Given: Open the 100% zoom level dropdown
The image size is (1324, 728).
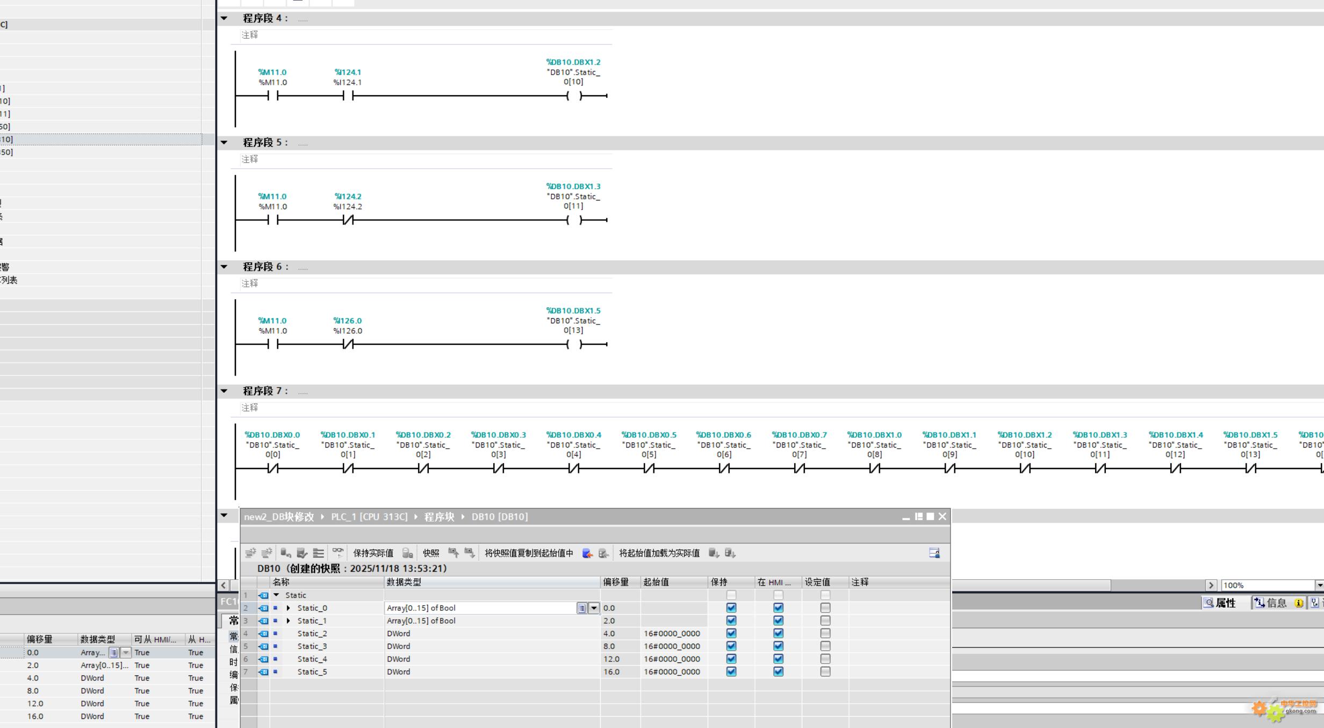Looking at the screenshot, I should [x=1319, y=585].
